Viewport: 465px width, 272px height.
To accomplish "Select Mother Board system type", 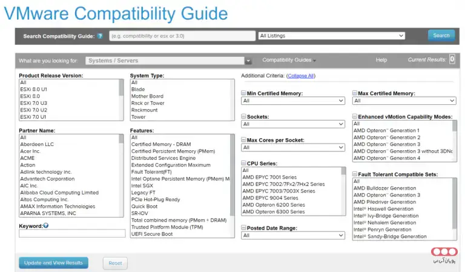I will pos(147,96).
